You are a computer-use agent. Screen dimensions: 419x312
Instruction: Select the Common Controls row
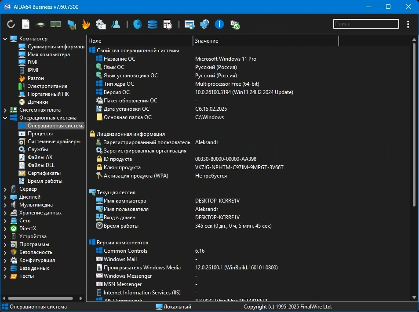[248, 251]
